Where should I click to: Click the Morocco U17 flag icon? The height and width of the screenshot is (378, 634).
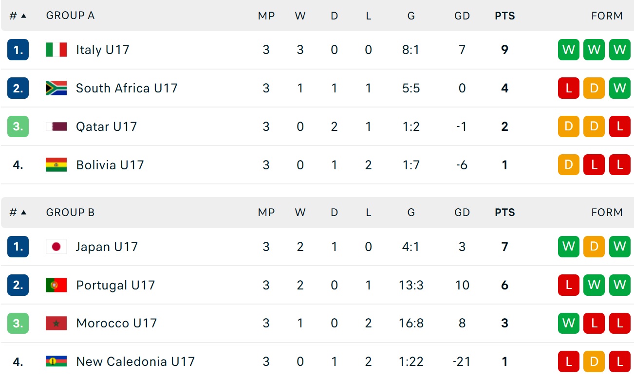[x=56, y=323]
